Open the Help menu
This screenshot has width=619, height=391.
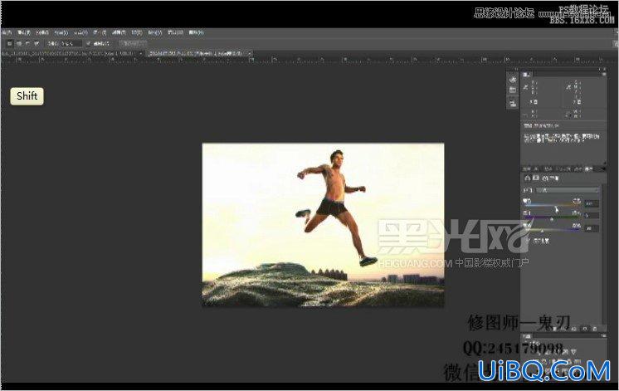(x=196, y=32)
